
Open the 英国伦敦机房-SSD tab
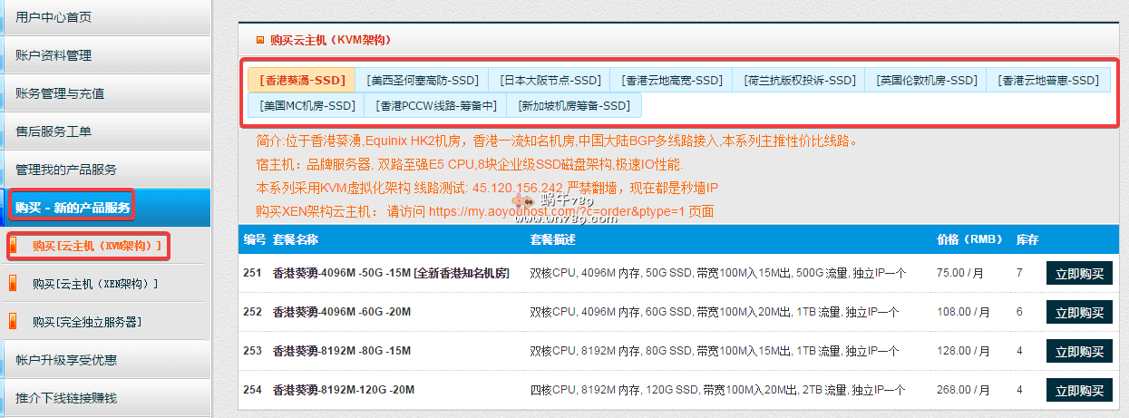926,80
